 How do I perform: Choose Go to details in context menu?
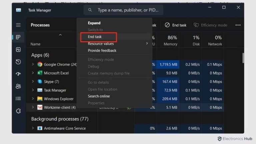click(98, 82)
